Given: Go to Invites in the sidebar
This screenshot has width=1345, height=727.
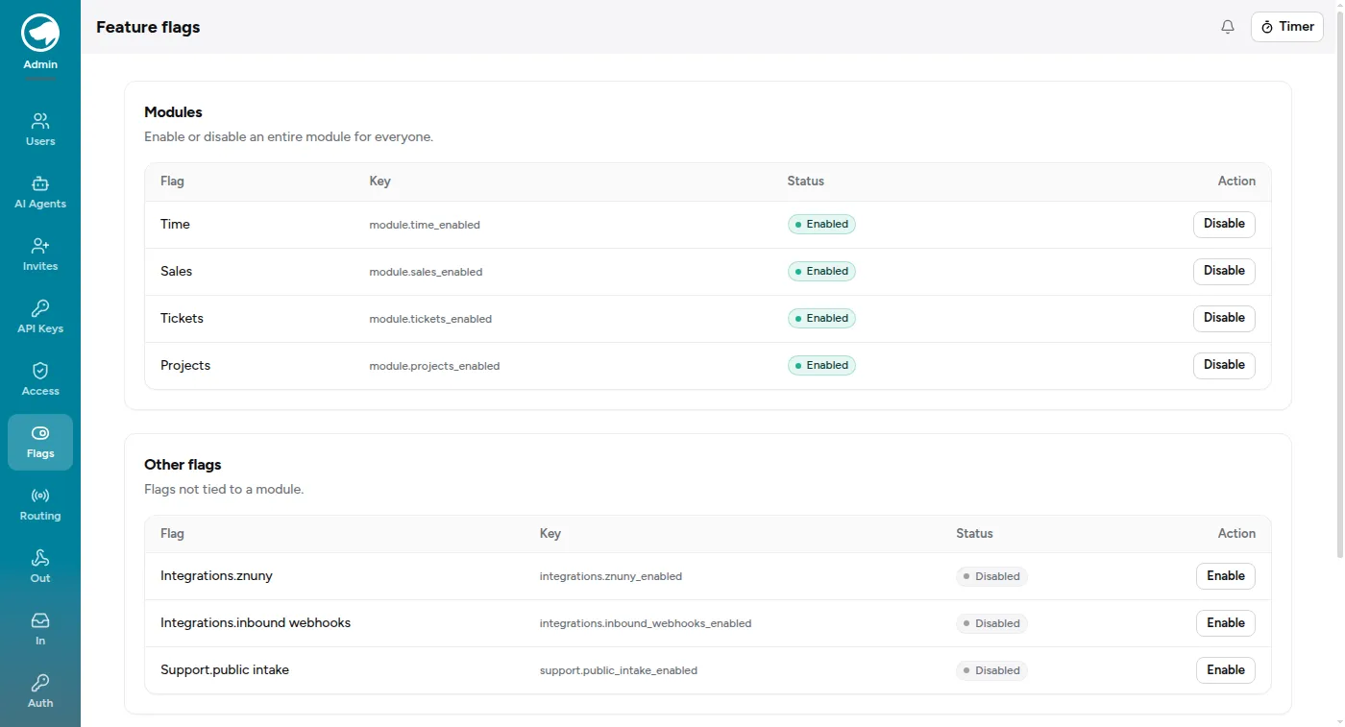Looking at the screenshot, I should [x=40, y=254].
